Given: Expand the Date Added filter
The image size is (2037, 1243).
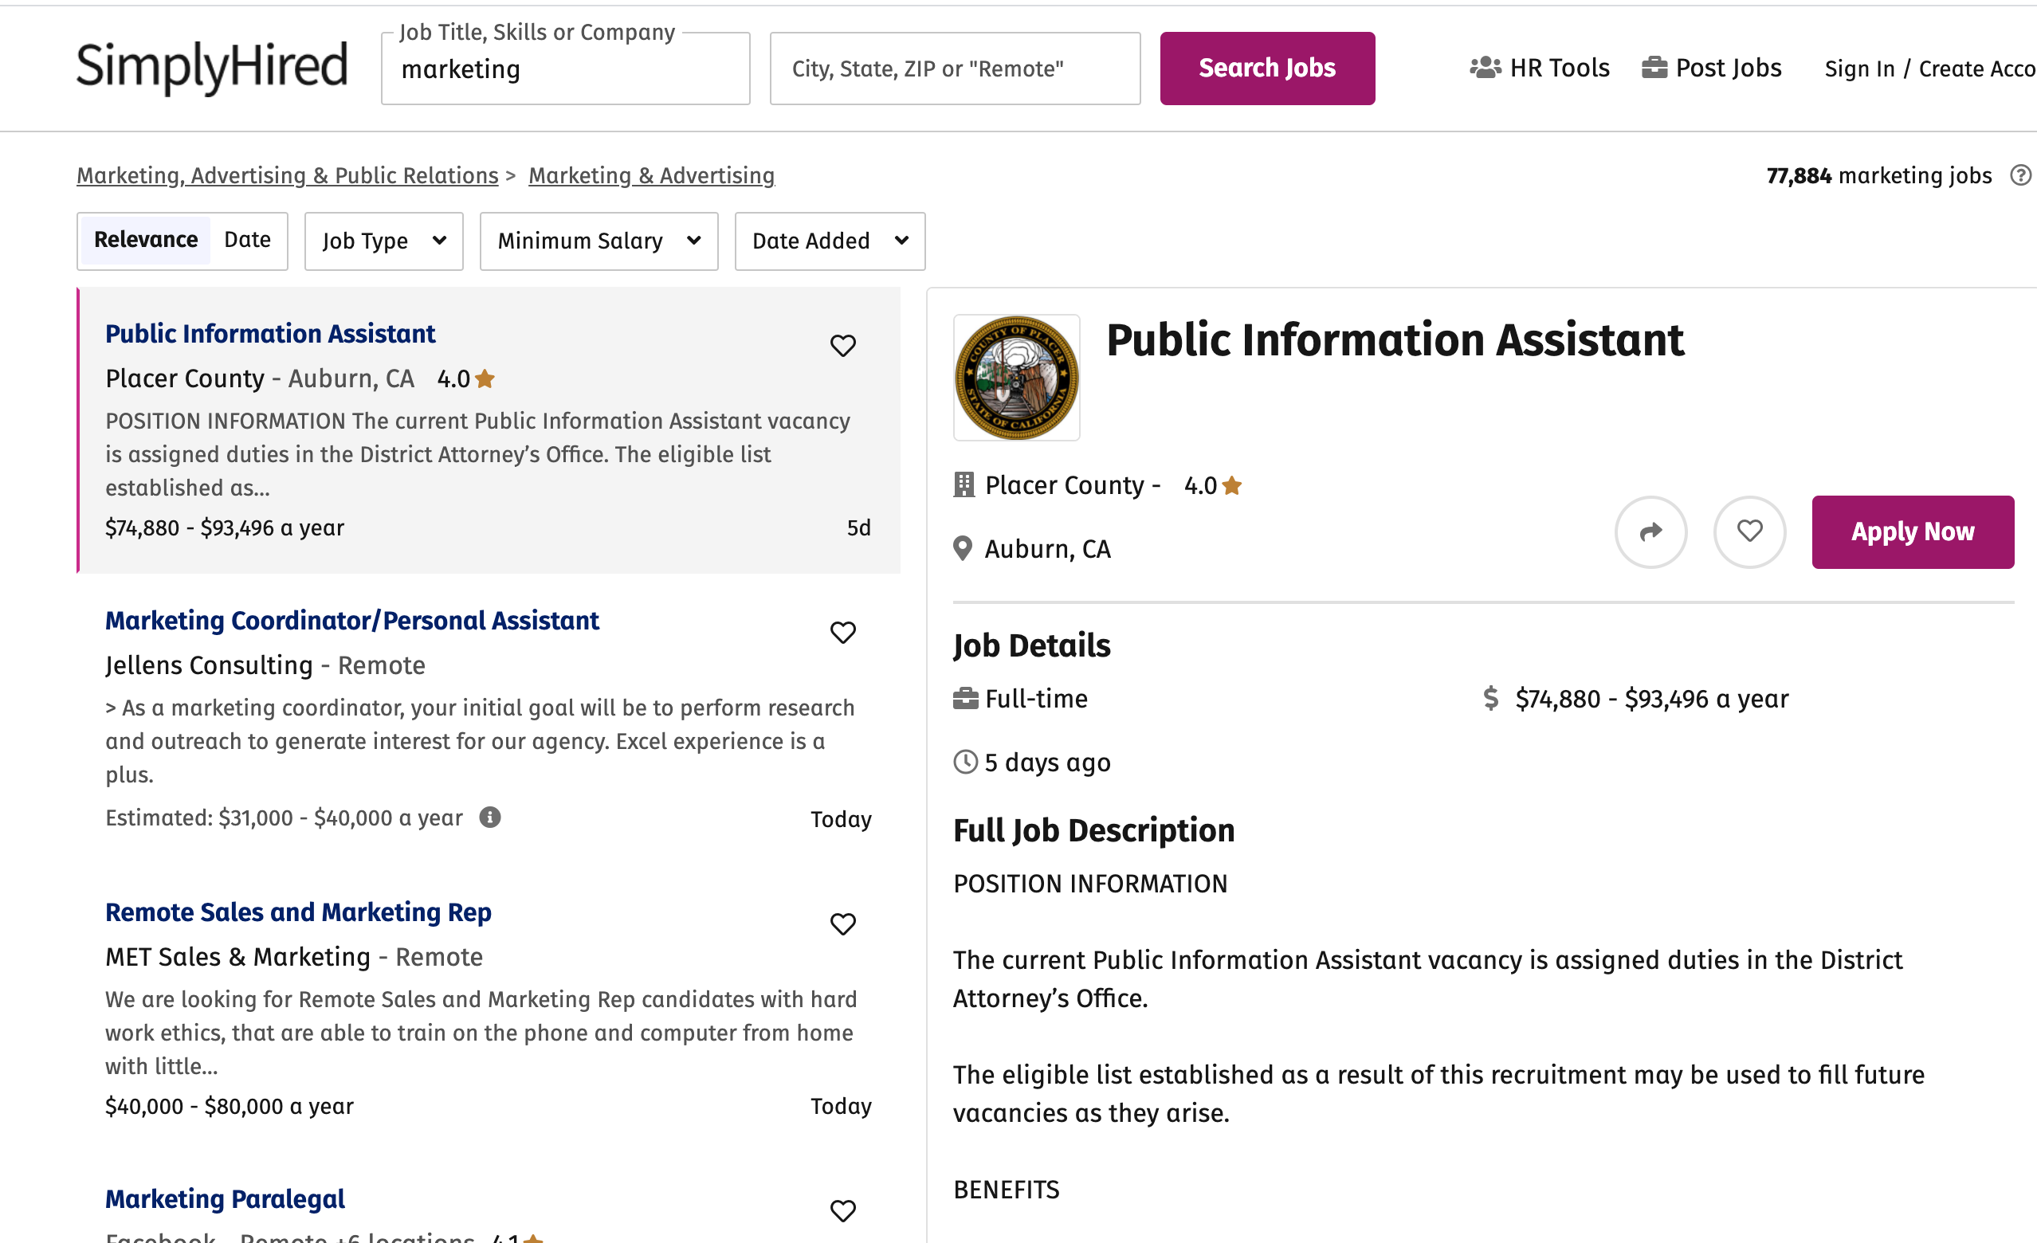Looking at the screenshot, I should [829, 241].
